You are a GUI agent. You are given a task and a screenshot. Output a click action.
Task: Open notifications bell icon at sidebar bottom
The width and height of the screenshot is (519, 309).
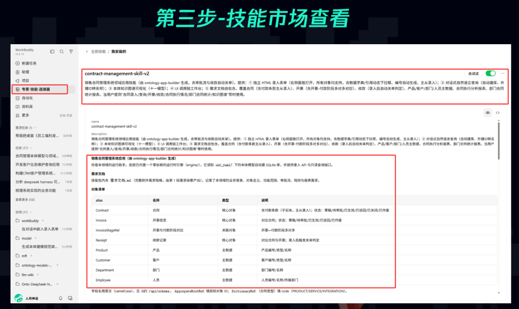pos(61,298)
